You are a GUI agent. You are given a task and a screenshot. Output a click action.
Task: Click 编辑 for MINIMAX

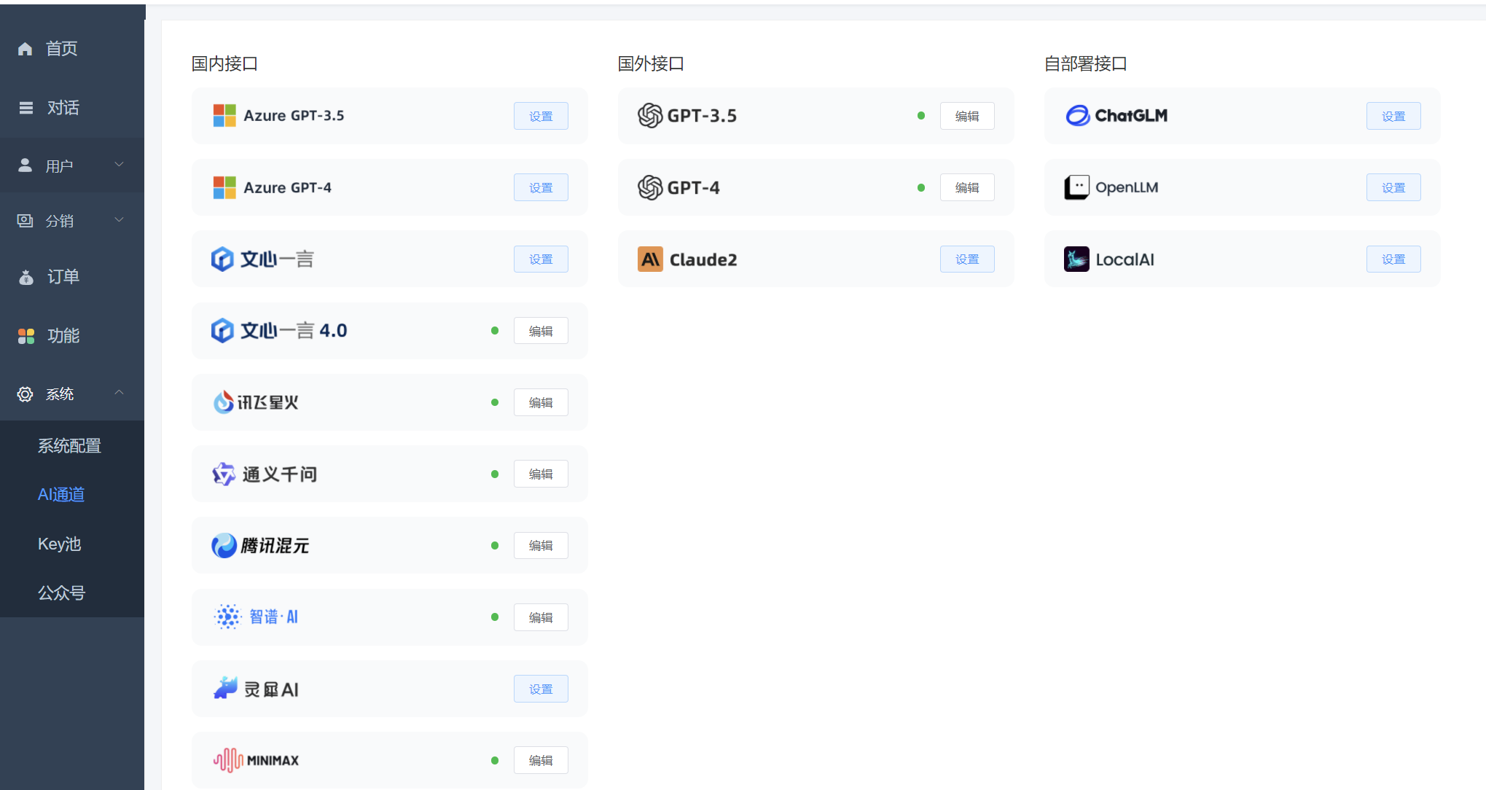(541, 760)
